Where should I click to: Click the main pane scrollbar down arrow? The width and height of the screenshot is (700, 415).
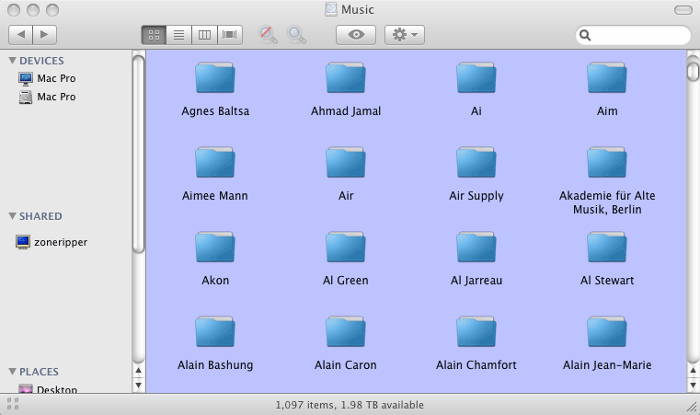pyautogui.click(x=693, y=385)
